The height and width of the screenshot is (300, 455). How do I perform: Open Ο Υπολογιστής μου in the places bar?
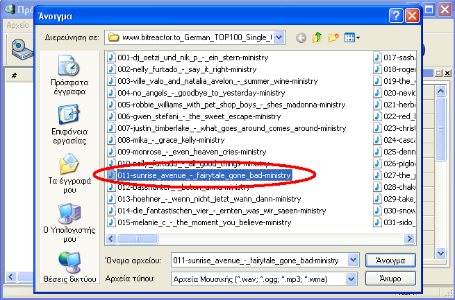click(x=69, y=223)
